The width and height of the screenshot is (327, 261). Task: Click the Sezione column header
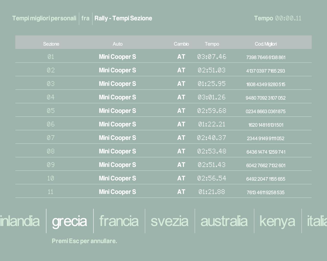click(51, 44)
